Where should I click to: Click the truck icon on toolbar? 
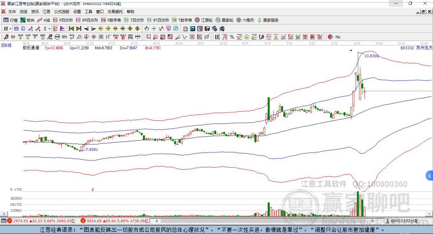[222, 28]
